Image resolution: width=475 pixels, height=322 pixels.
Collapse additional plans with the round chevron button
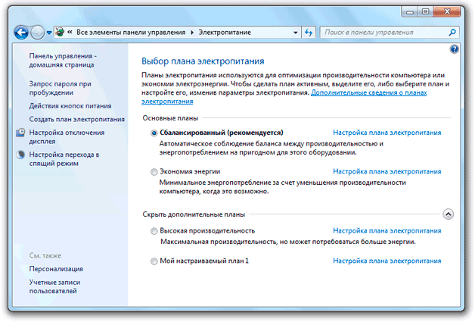pyautogui.click(x=448, y=214)
